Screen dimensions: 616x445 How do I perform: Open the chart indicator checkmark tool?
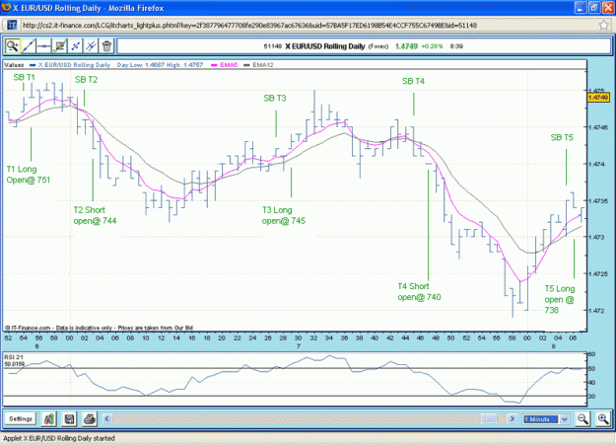[x=59, y=46]
